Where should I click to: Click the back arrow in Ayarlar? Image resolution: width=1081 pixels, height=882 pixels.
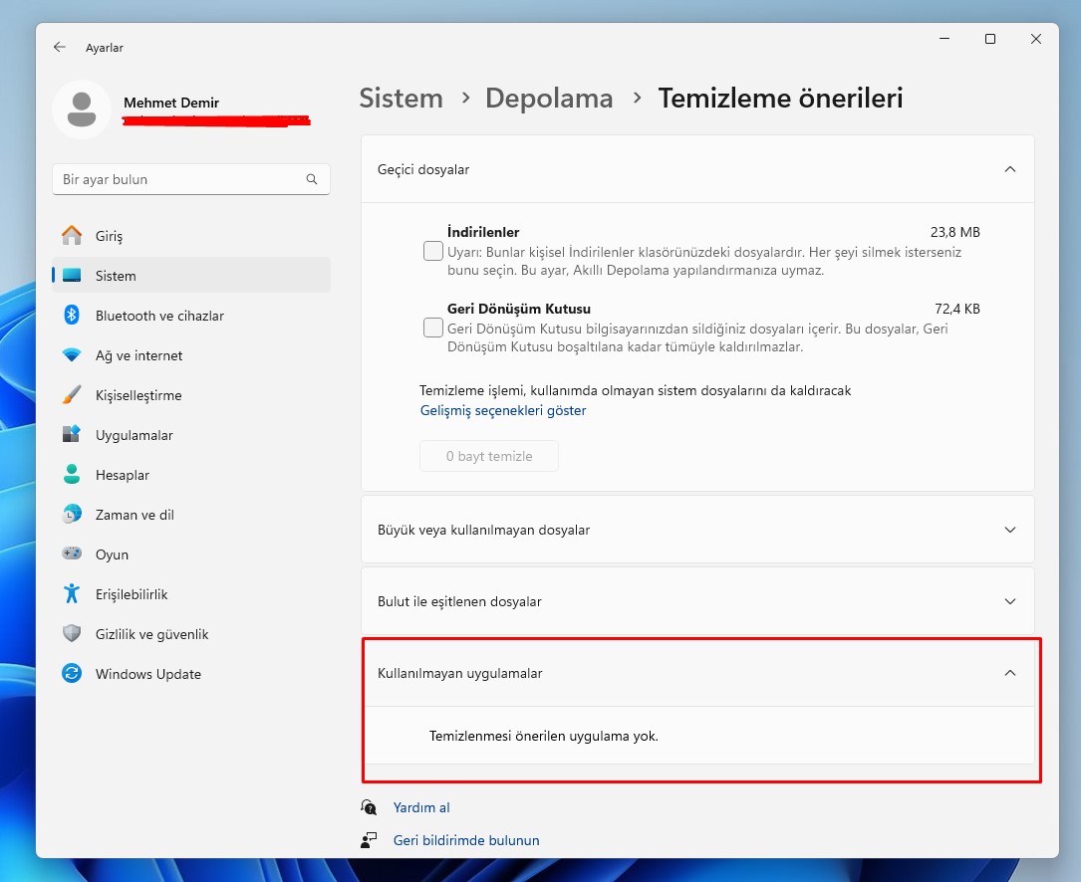(x=59, y=47)
